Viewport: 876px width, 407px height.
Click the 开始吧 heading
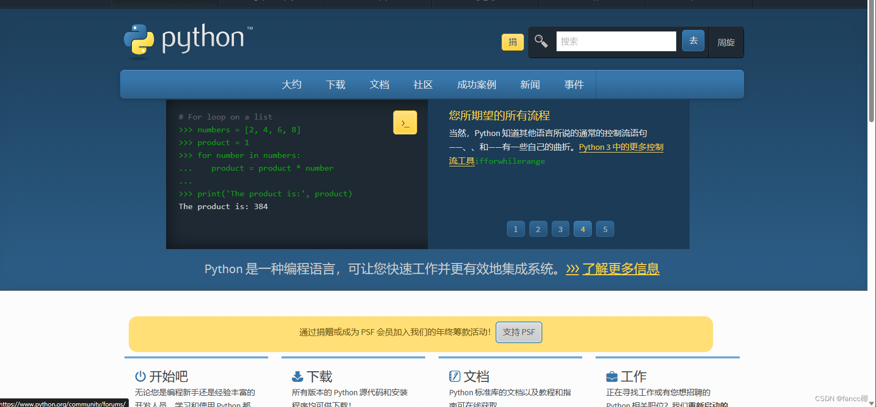coord(168,377)
